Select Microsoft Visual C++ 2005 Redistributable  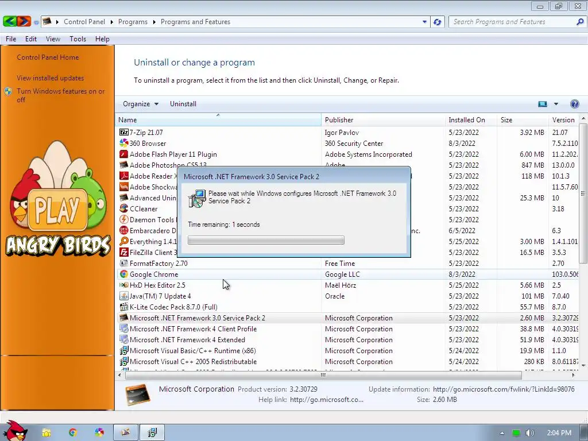click(x=347, y=361)
